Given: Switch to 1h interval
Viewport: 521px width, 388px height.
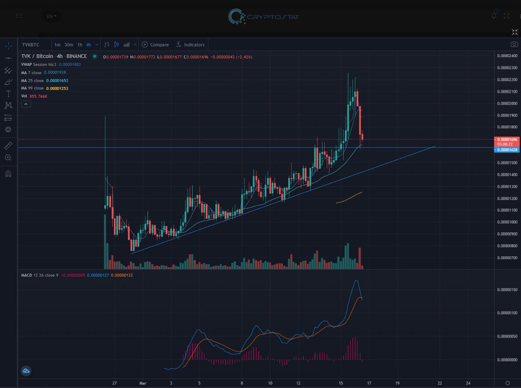Looking at the screenshot, I should [79, 44].
